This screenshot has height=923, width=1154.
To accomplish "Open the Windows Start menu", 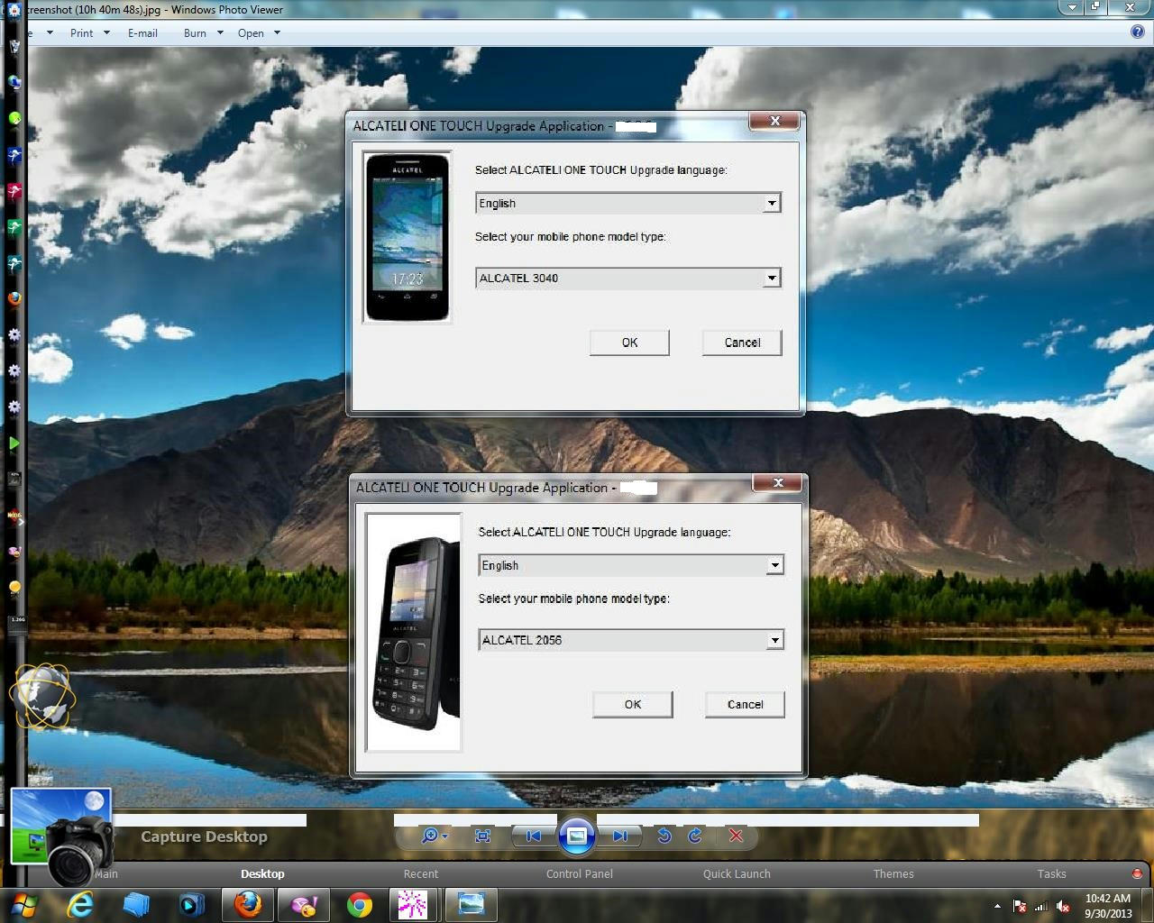I will tap(25, 904).
